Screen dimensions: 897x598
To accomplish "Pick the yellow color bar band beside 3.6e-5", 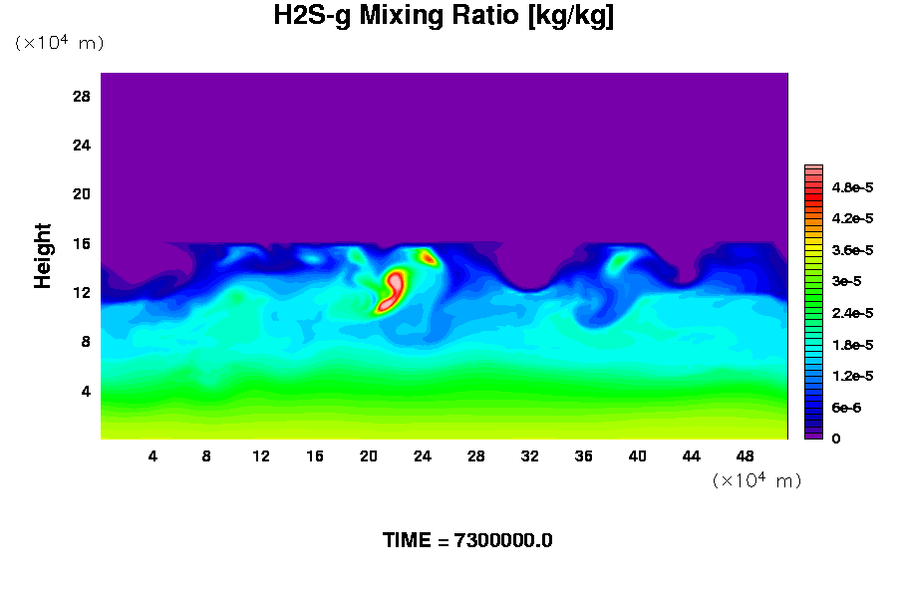I will point(813,249).
